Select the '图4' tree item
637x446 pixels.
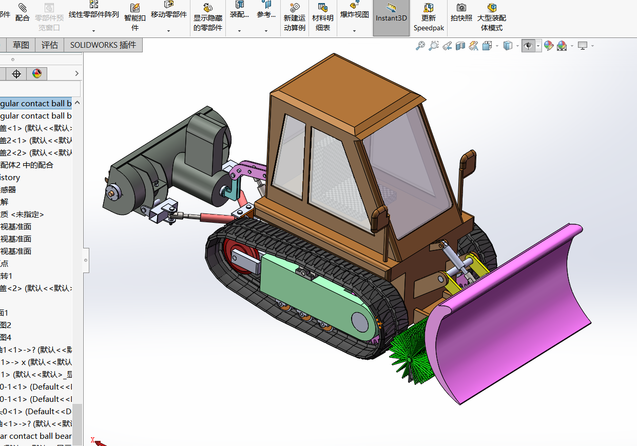coord(6,338)
